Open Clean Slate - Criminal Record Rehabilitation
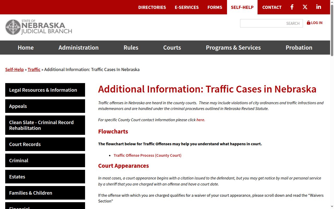 click(45, 125)
